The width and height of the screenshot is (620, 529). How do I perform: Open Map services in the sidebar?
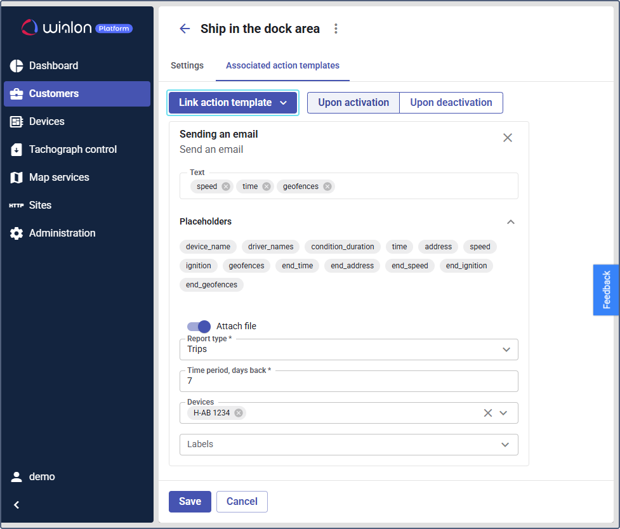[x=59, y=178]
